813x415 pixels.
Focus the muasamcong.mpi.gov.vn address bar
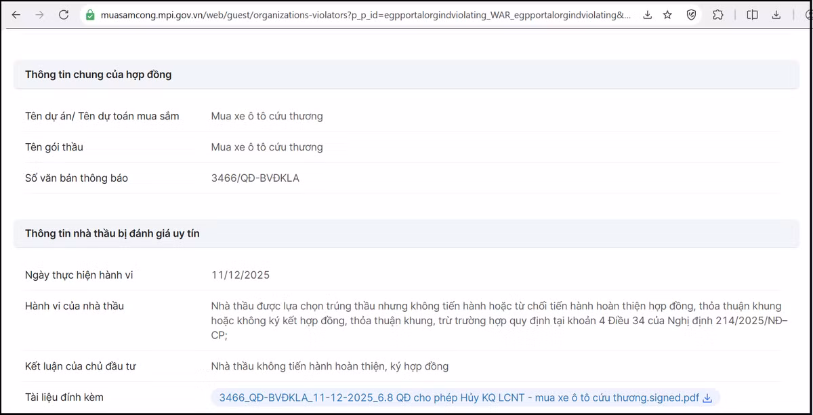tap(366, 15)
